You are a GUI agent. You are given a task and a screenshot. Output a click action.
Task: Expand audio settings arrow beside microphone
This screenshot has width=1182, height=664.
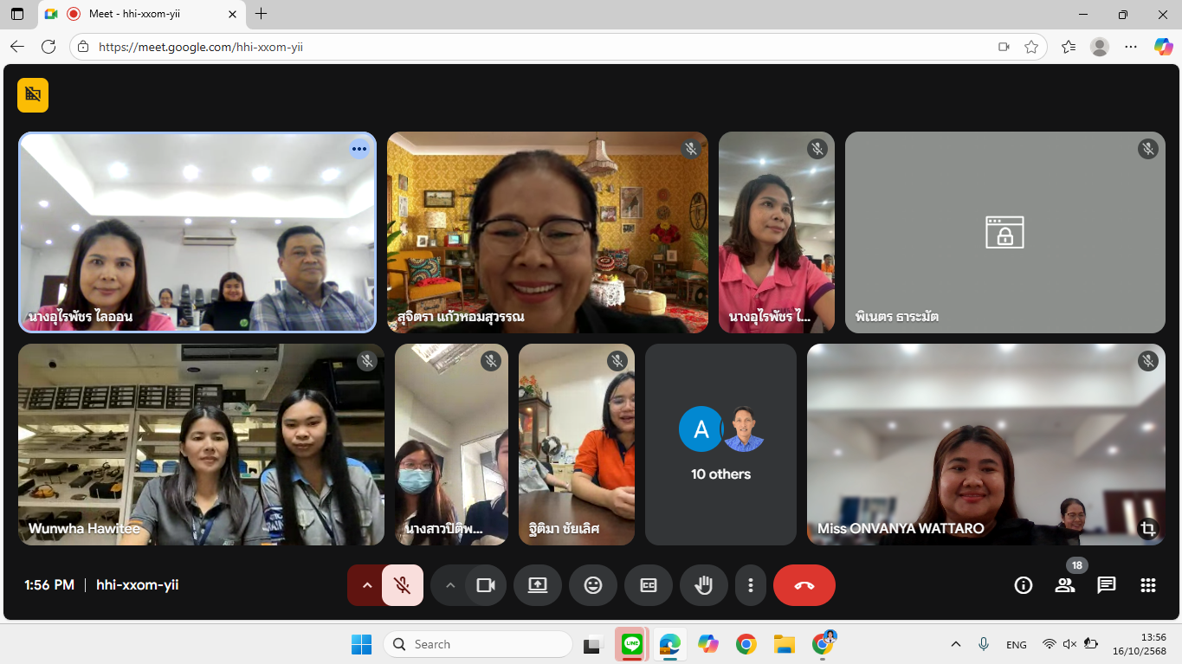tap(366, 585)
